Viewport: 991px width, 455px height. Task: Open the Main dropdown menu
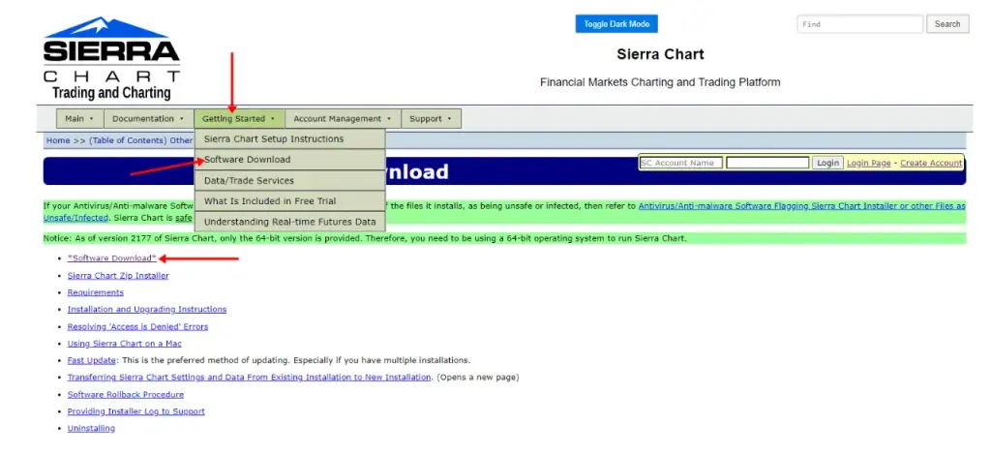click(79, 119)
